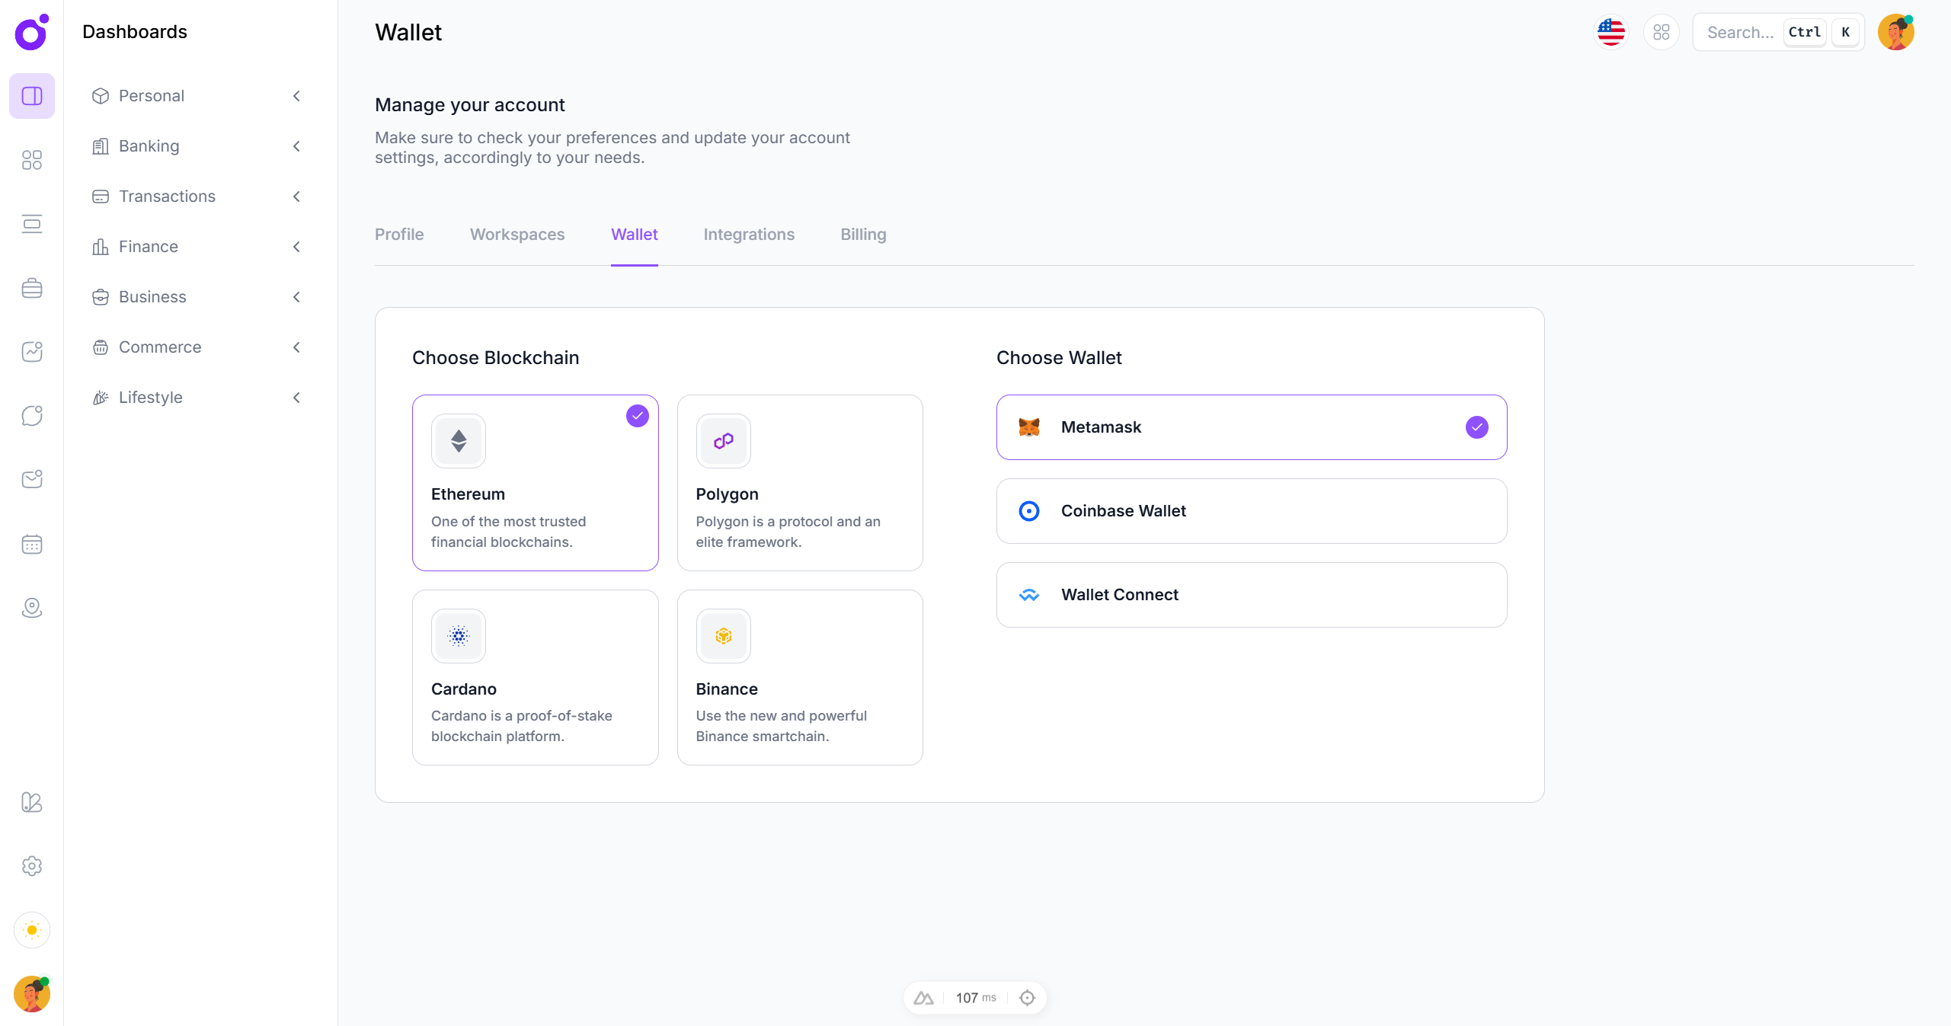Open the apps grid icon in the left rail

pyautogui.click(x=31, y=160)
